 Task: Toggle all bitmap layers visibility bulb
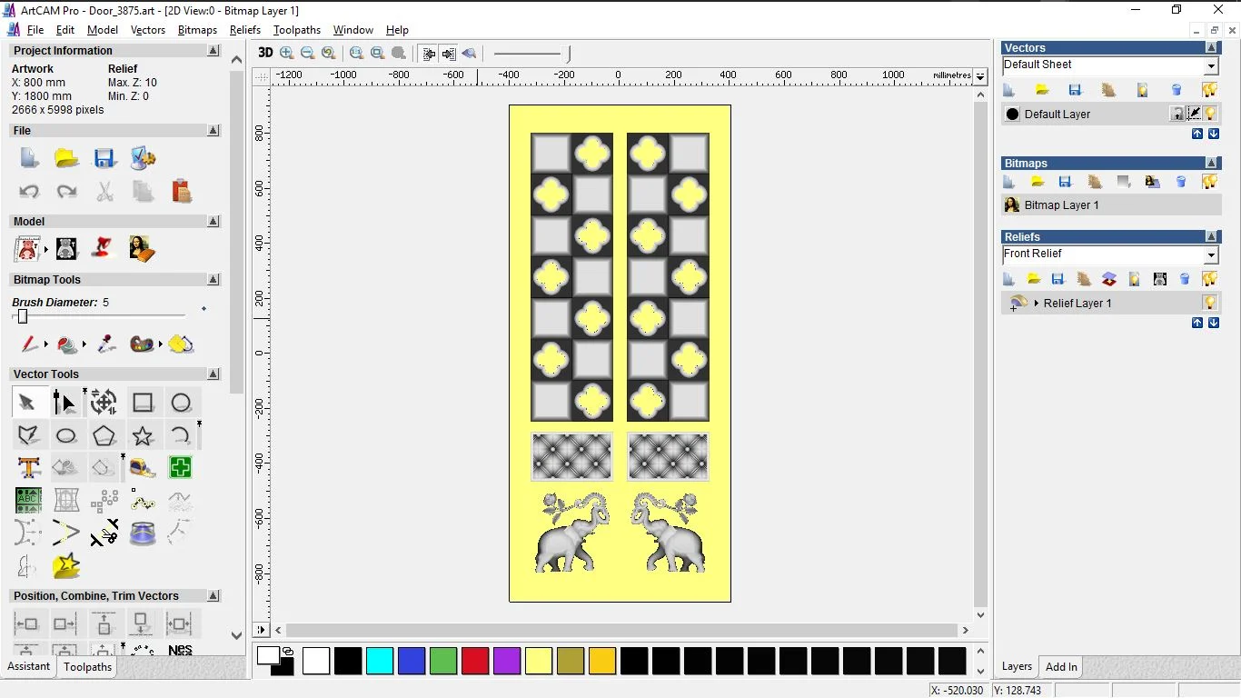[x=1209, y=182]
